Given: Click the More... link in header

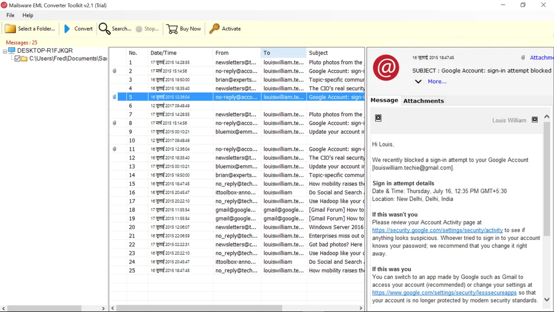Looking at the screenshot, I should click(437, 81).
